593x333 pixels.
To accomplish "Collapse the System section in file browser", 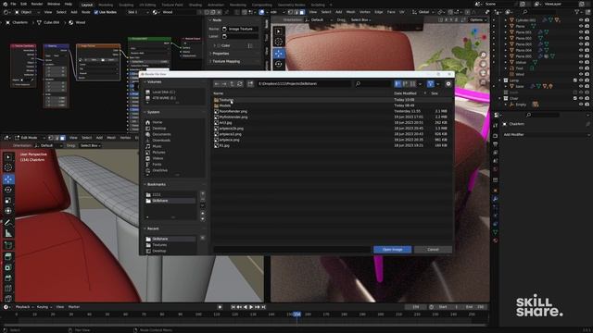I will click(145, 112).
